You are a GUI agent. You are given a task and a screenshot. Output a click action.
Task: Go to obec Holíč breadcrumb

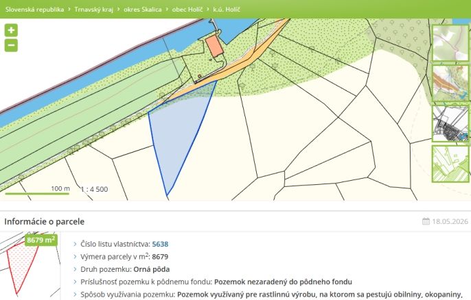click(x=187, y=10)
